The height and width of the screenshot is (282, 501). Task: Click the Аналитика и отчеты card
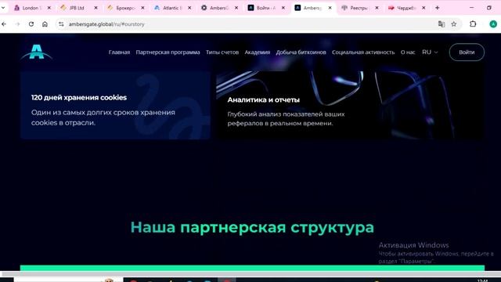coord(350,105)
